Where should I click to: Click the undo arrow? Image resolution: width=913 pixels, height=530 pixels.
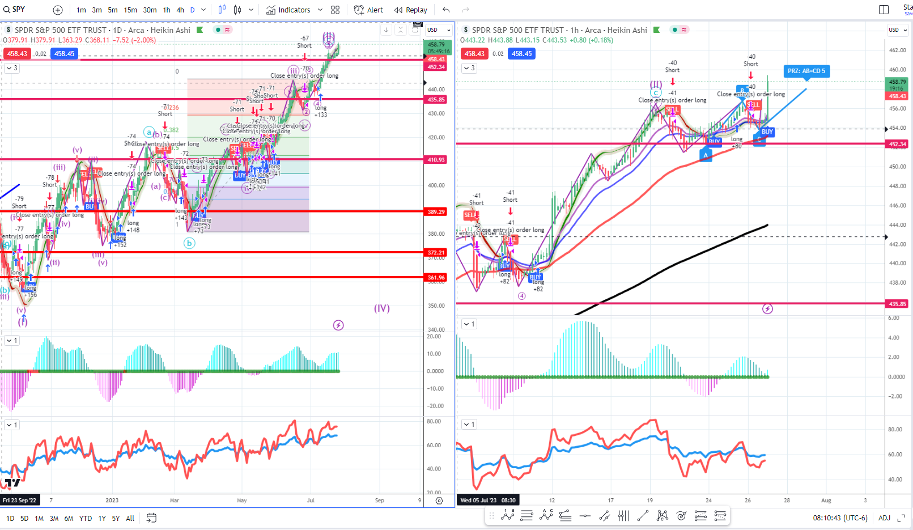446,10
